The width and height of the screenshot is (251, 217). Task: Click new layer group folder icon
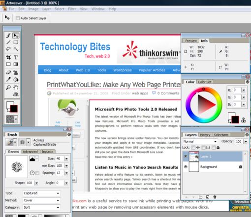(200, 197)
